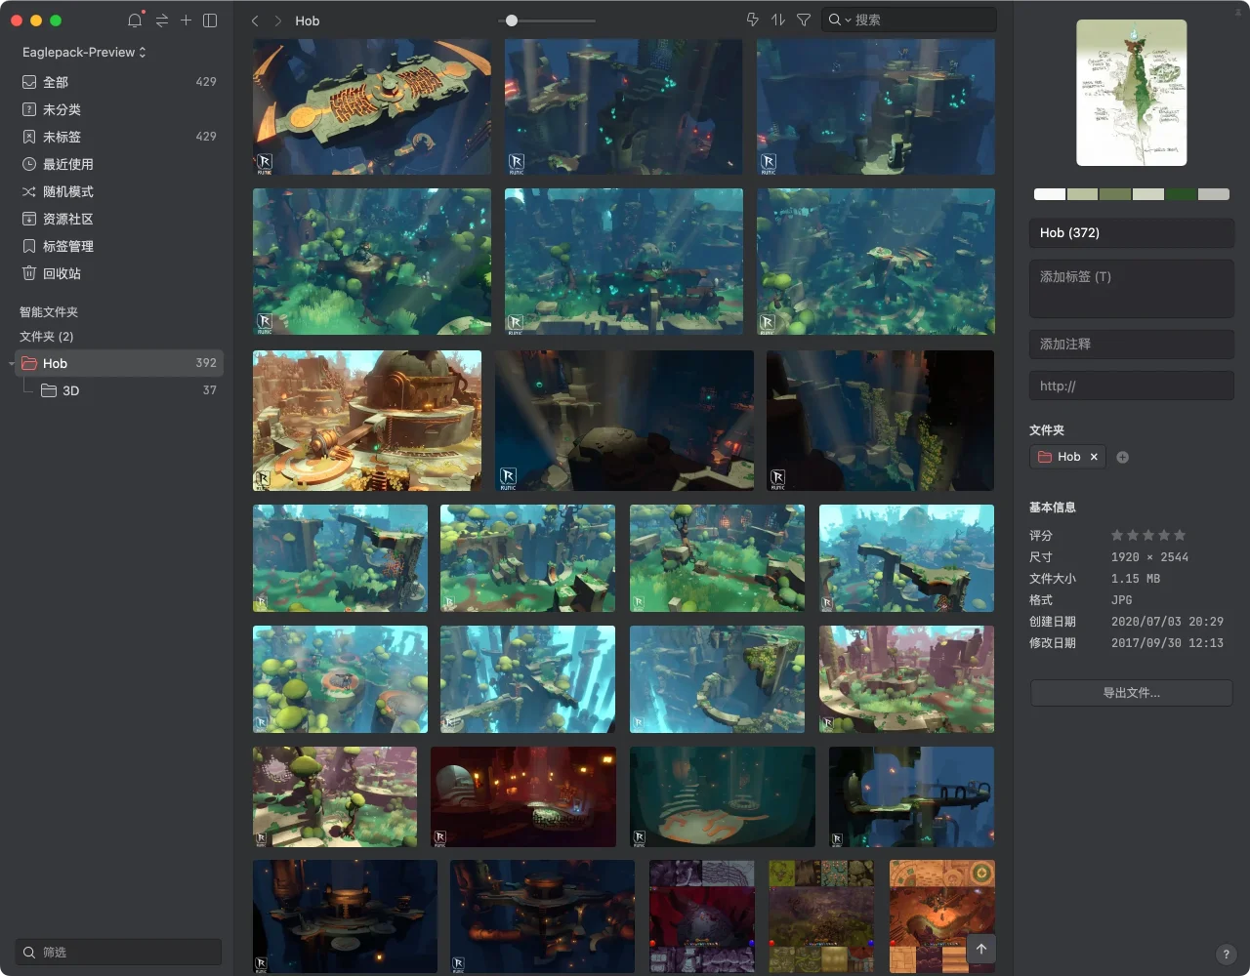Set rating with the first star
Screen dimensions: 1250x976
point(1117,535)
